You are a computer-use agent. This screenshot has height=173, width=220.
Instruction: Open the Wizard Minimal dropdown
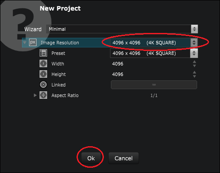pyautogui.click(x=122, y=29)
